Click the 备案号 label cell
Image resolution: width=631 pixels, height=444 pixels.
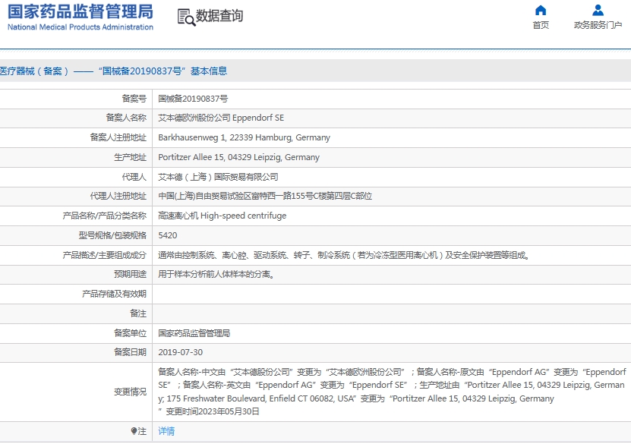coord(134,99)
